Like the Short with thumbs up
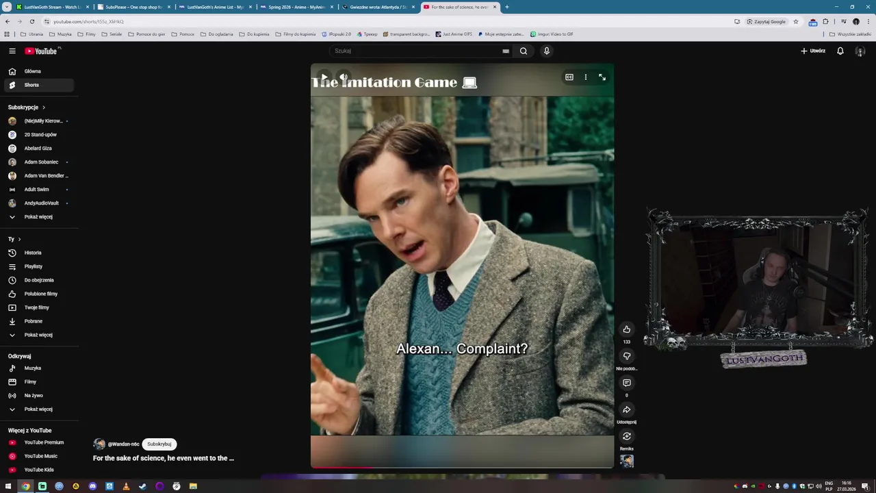876x493 pixels. coord(626,329)
